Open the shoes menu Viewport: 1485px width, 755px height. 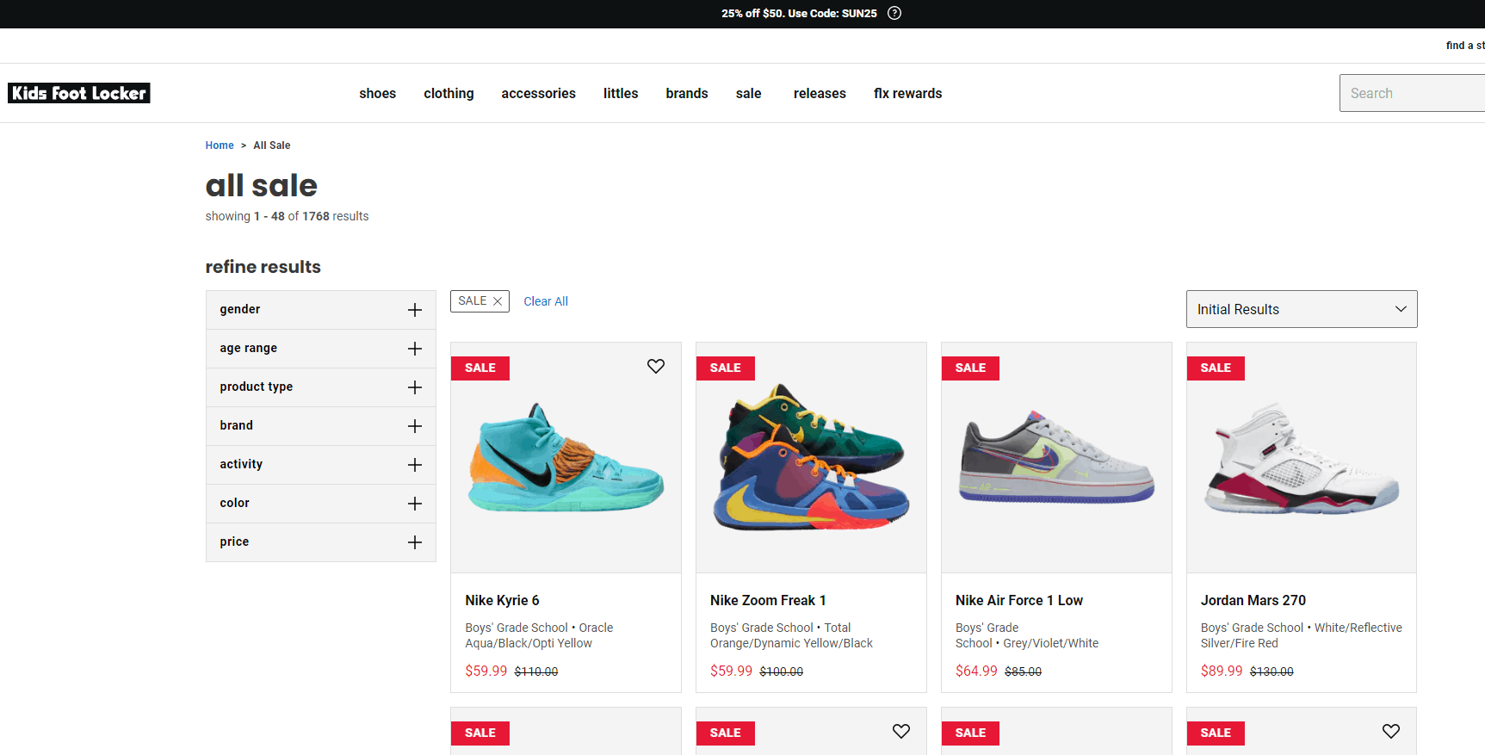point(378,93)
